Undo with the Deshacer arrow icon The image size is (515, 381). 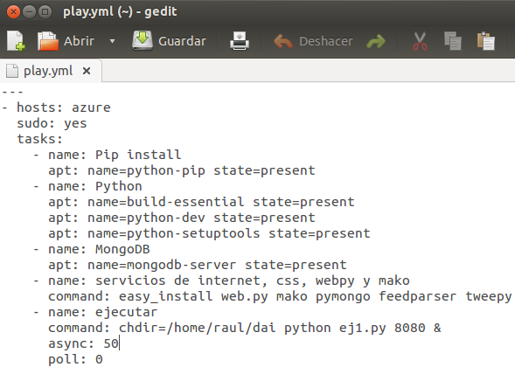click(282, 41)
